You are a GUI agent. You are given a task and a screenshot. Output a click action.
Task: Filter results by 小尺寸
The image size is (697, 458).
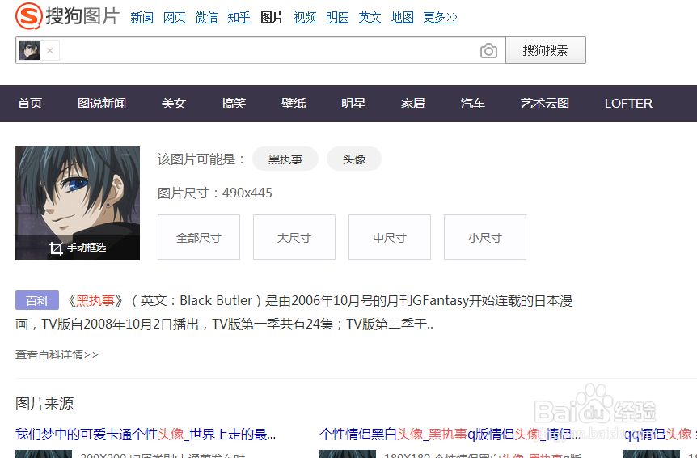[x=485, y=237]
